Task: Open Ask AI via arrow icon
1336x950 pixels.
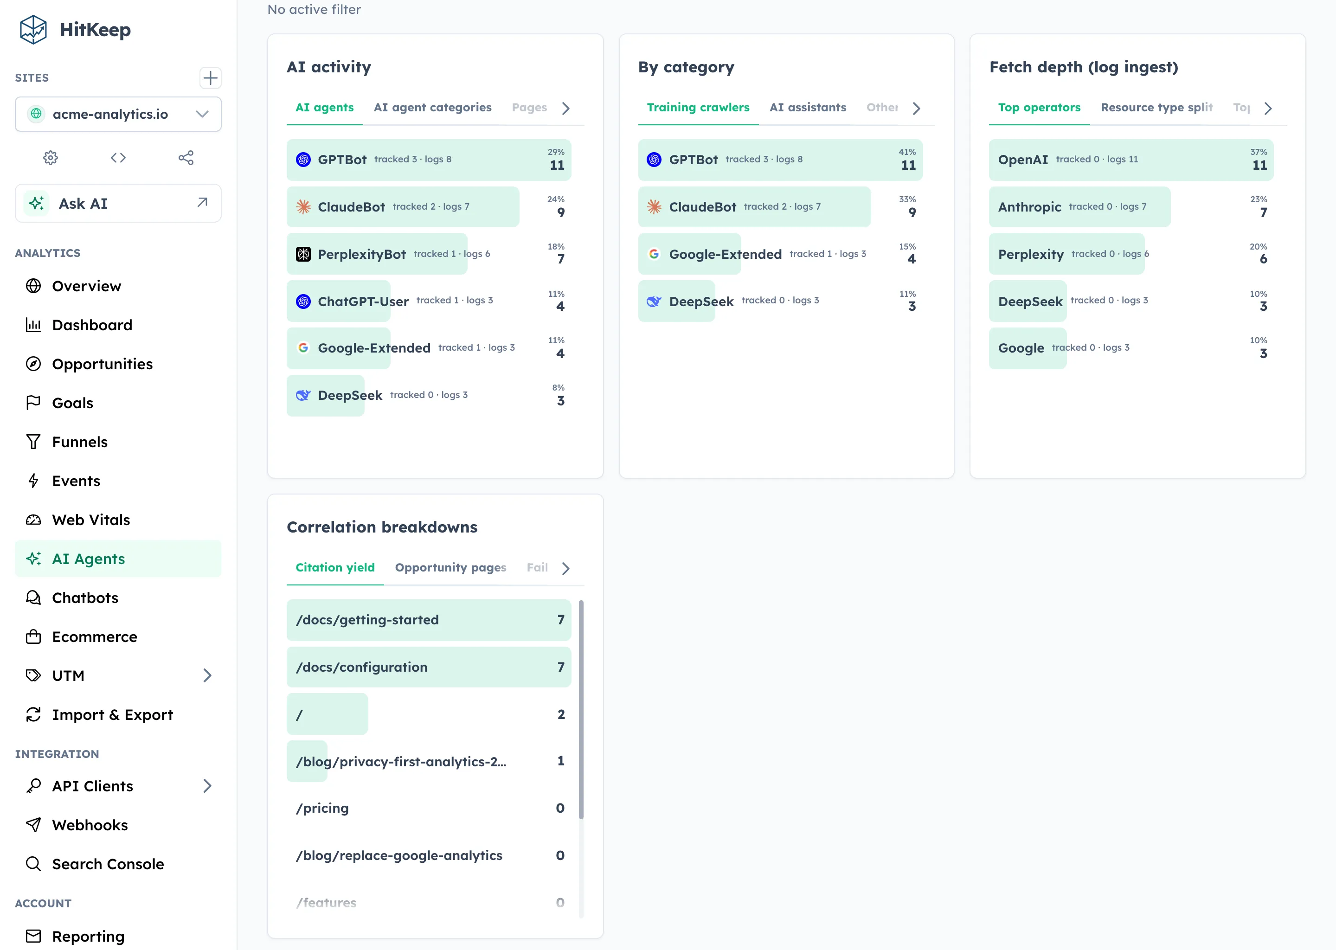Action: [202, 202]
